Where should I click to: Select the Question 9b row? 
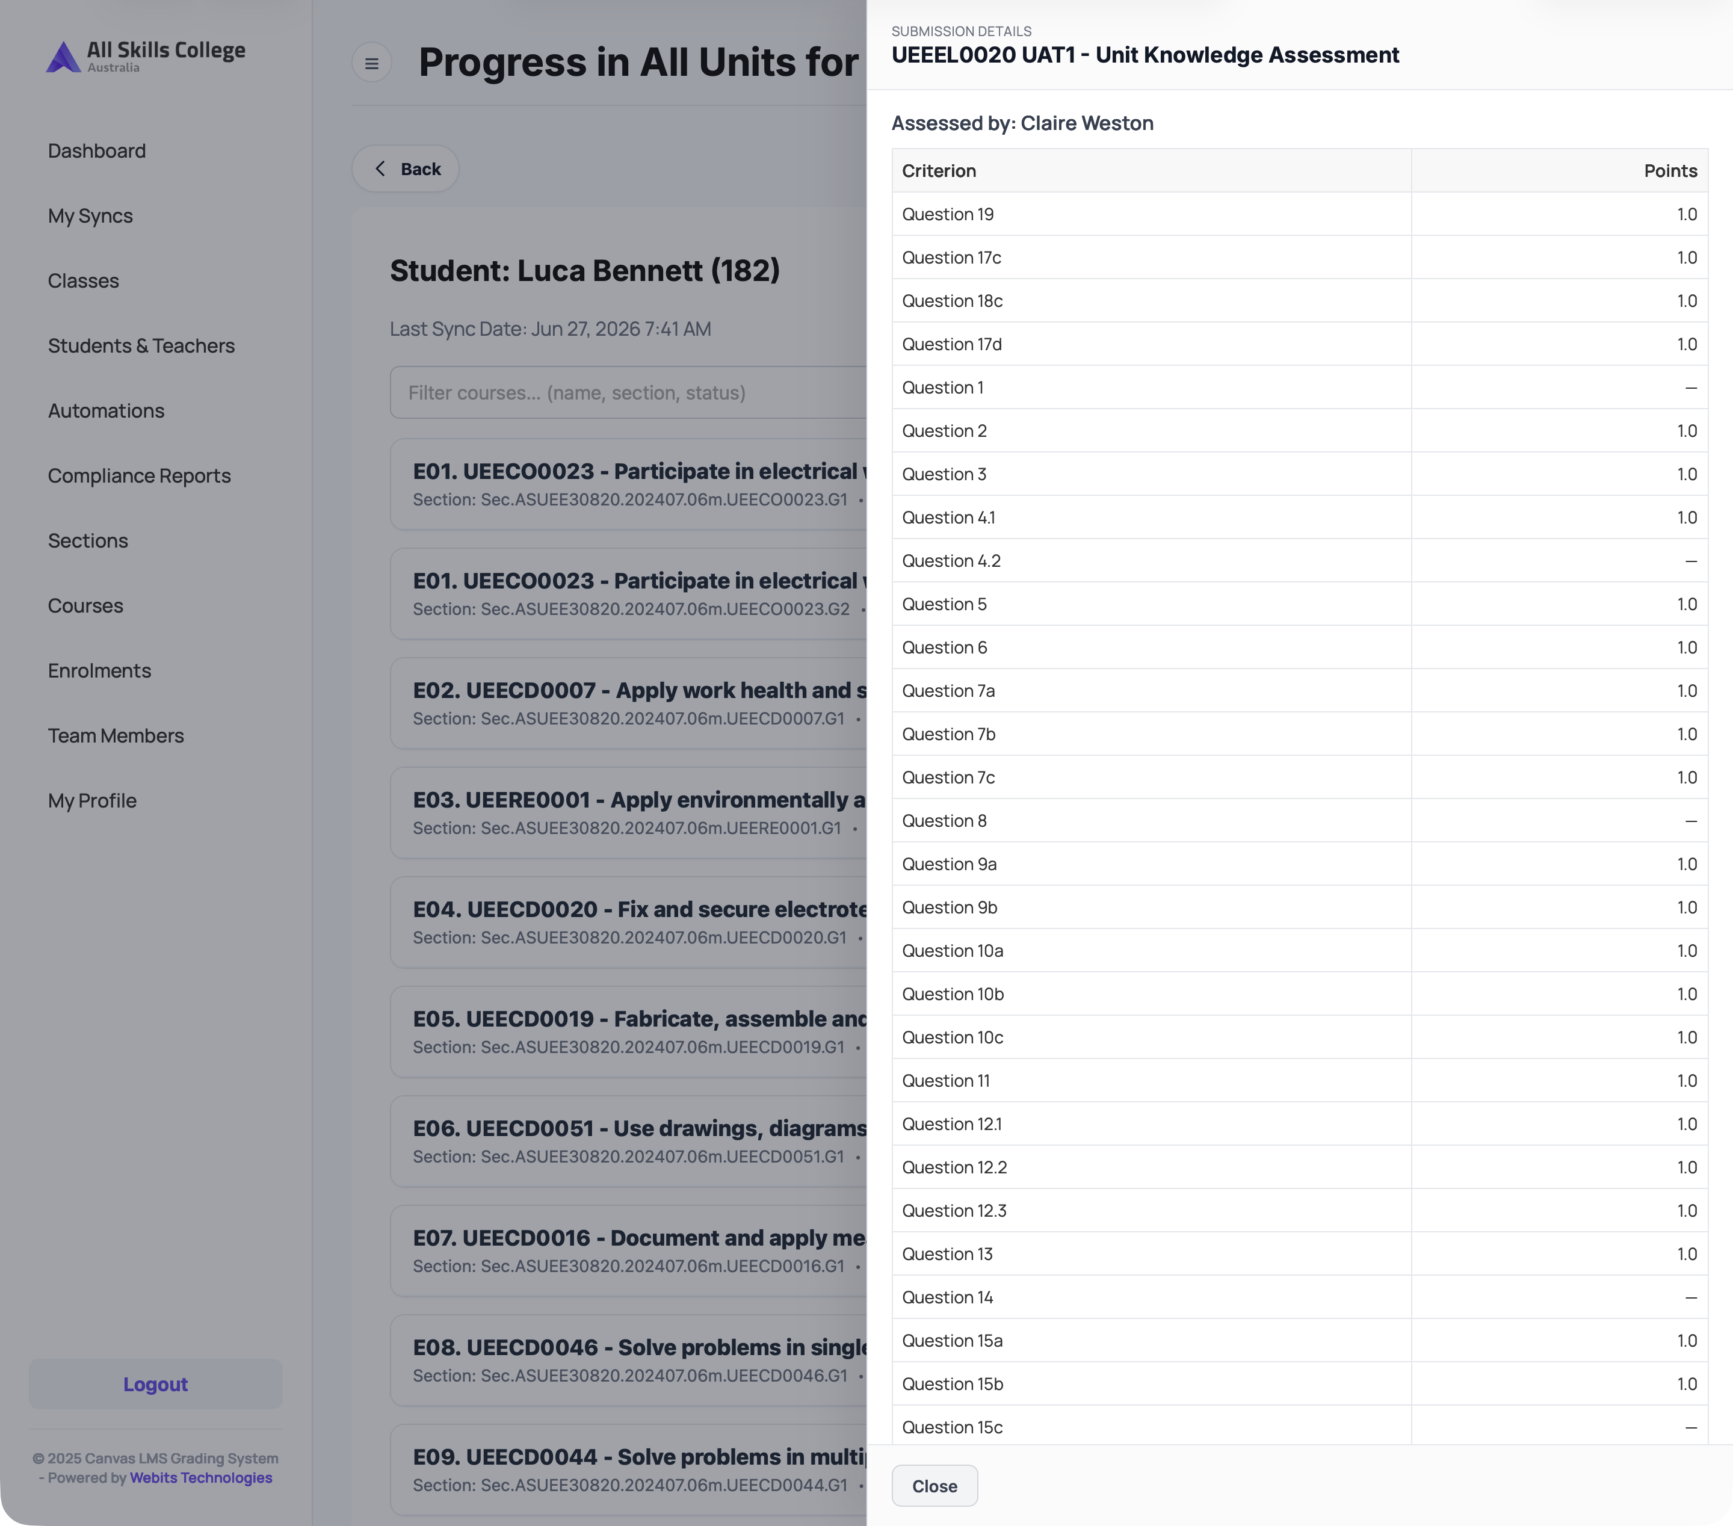point(1300,907)
